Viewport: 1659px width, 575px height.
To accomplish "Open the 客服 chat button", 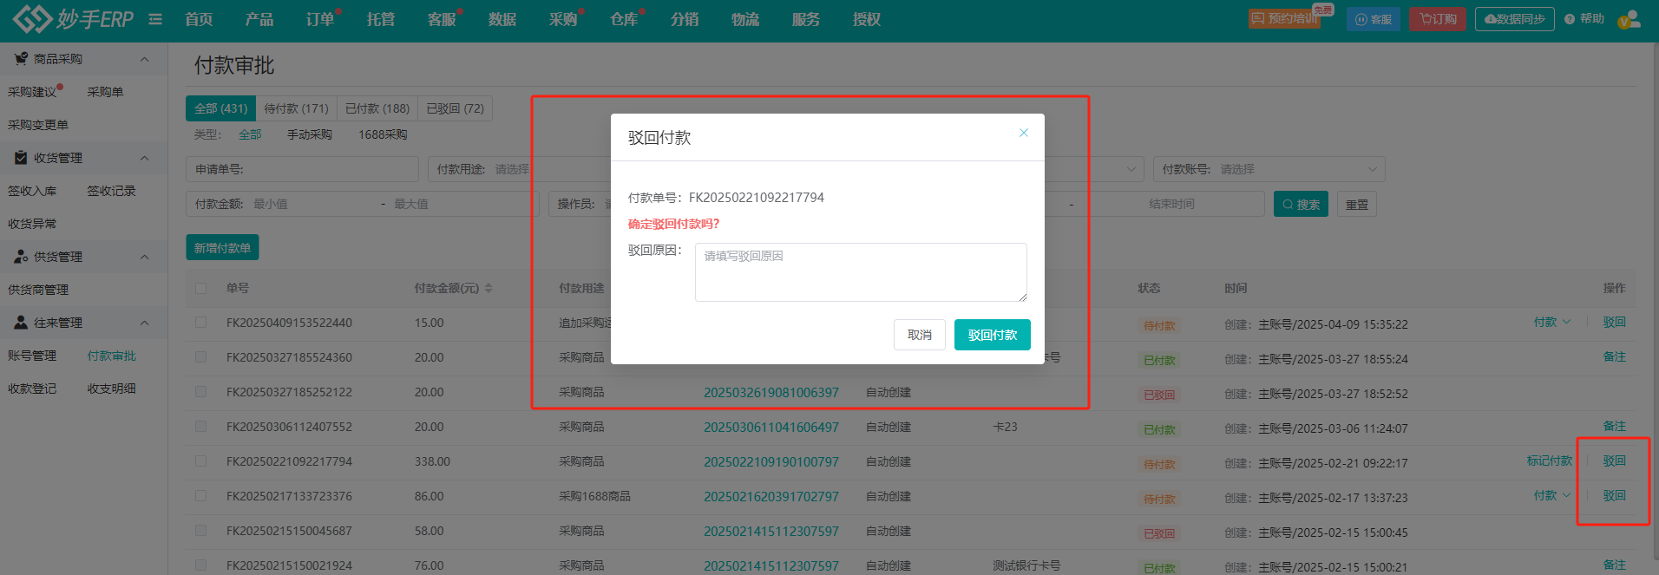I will 1373,19.
